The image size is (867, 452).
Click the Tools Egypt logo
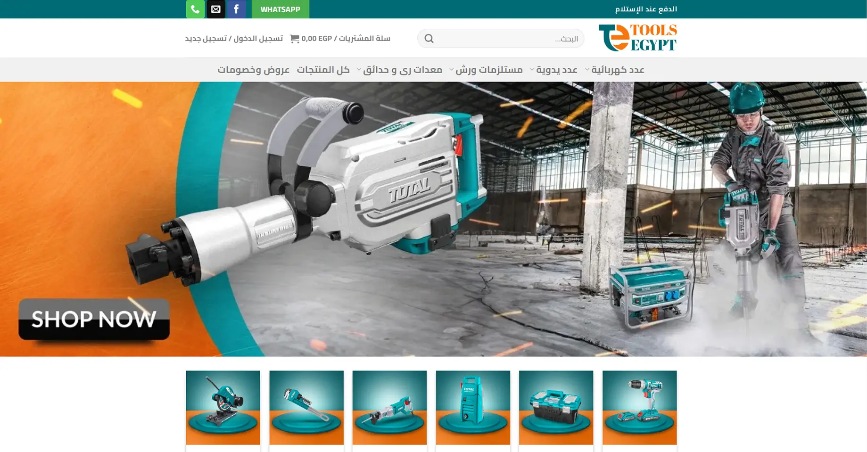[637, 38]
